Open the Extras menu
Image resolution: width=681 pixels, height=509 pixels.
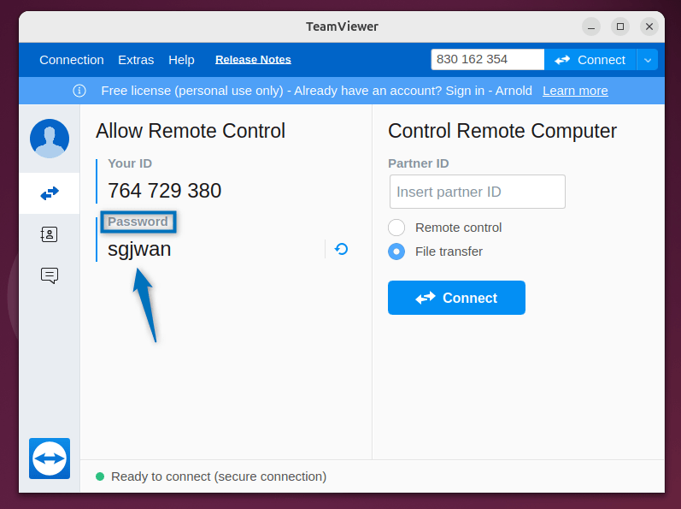point(136,60)
